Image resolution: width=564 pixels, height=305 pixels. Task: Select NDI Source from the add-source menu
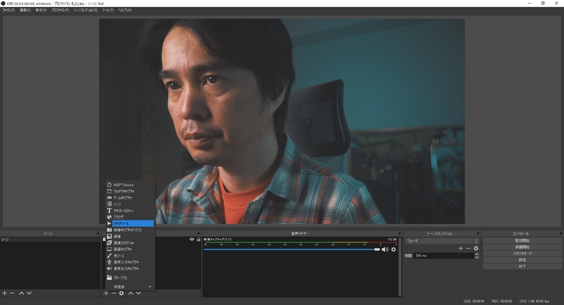pos(123,185)
